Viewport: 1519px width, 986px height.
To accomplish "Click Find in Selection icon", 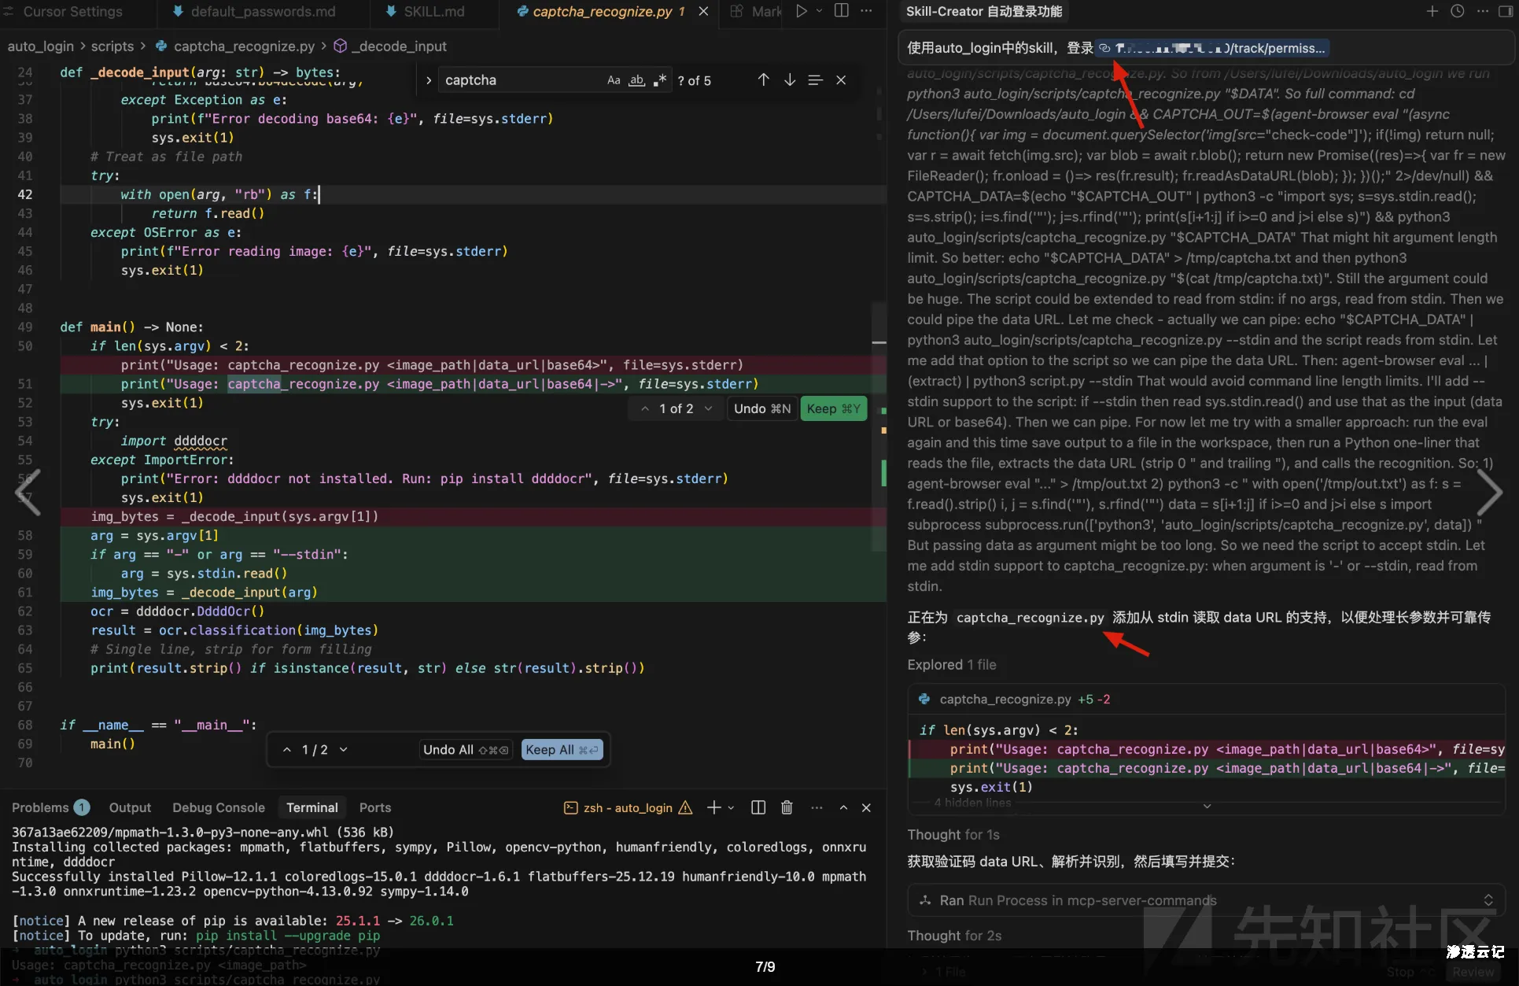I will [x=815, y=80].
